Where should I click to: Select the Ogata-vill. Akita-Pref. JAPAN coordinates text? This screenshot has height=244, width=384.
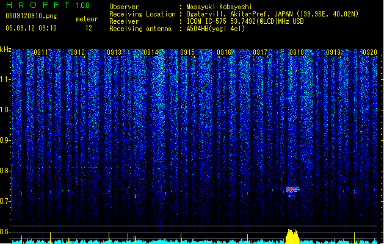point(272,14)
